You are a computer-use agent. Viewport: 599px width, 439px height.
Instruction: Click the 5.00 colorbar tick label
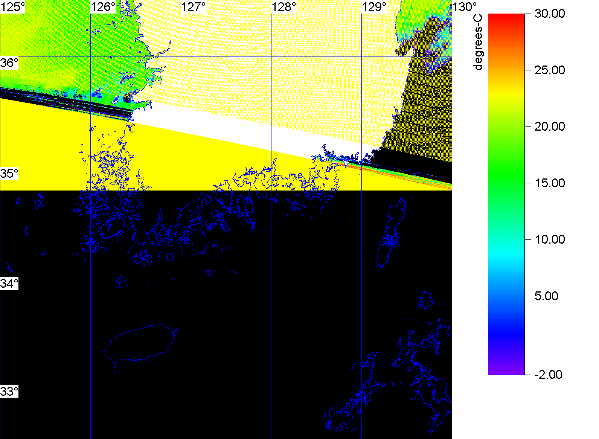546,296
